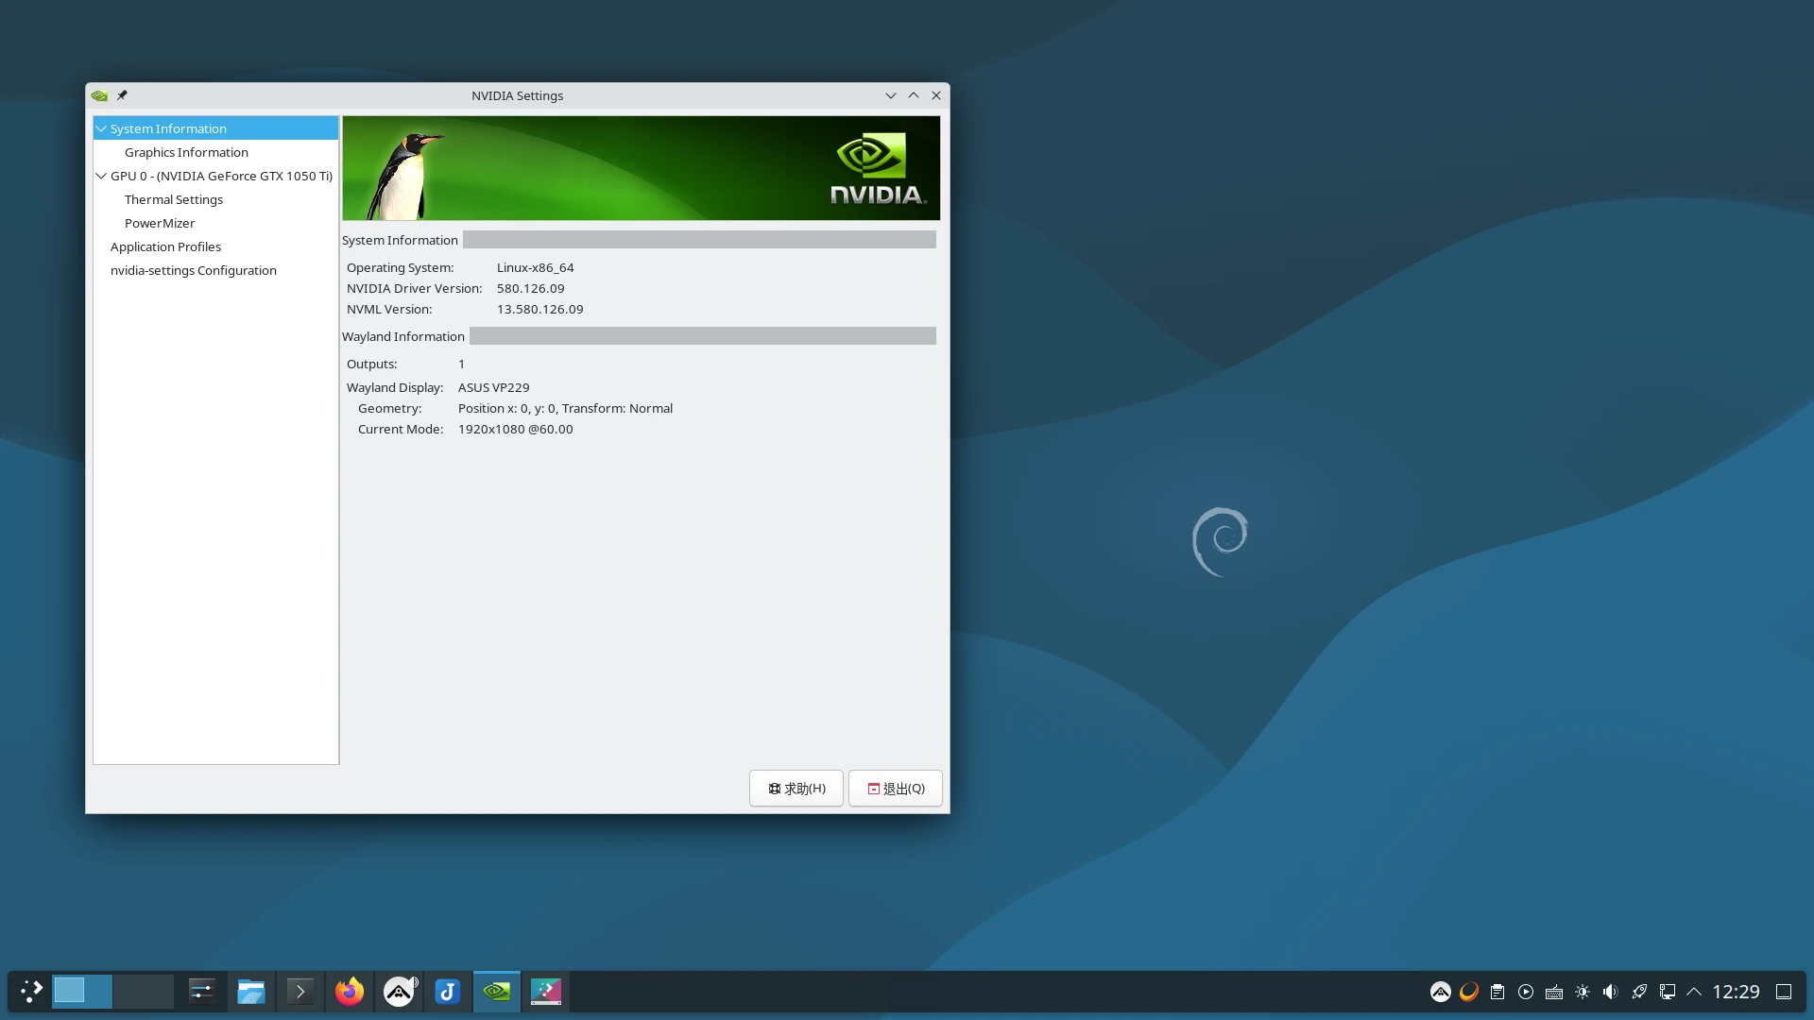Click the Show Desktop panel button
1814x1020 pixels.
pos(1784,992)
